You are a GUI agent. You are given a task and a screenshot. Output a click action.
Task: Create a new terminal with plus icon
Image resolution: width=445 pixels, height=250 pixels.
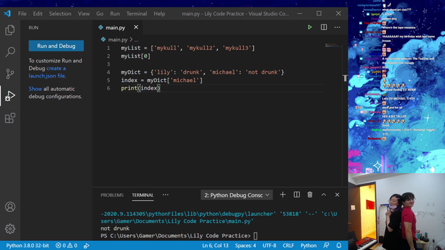283,194
